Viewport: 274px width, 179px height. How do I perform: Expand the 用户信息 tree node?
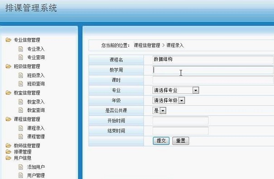tap(23, 158)
